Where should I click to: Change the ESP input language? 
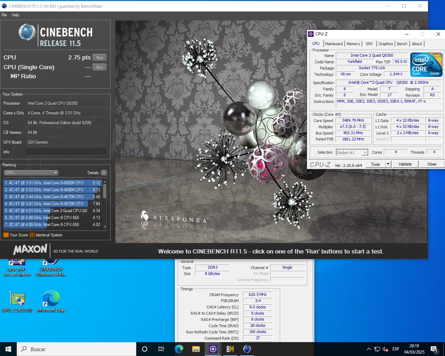(396, 349)
